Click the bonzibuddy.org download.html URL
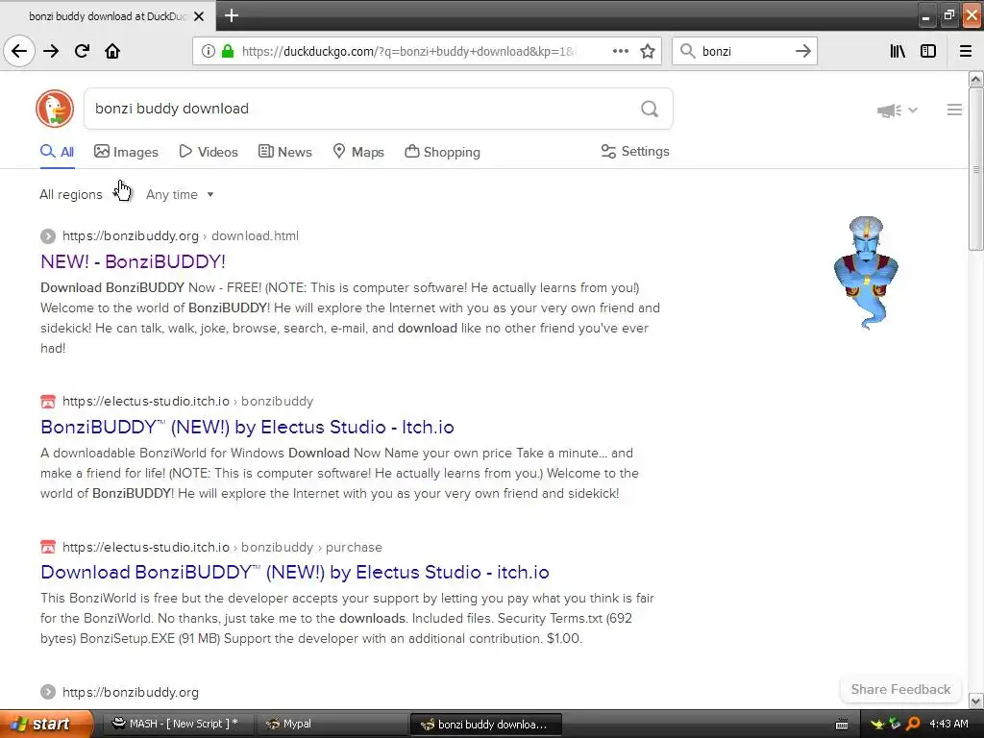The width and height of the screenshot is (984, 738). pos(180,236)
